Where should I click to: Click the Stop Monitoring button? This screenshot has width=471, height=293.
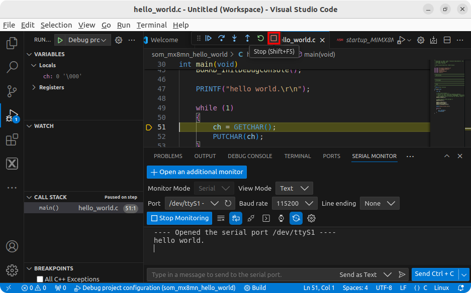point(179,218)
